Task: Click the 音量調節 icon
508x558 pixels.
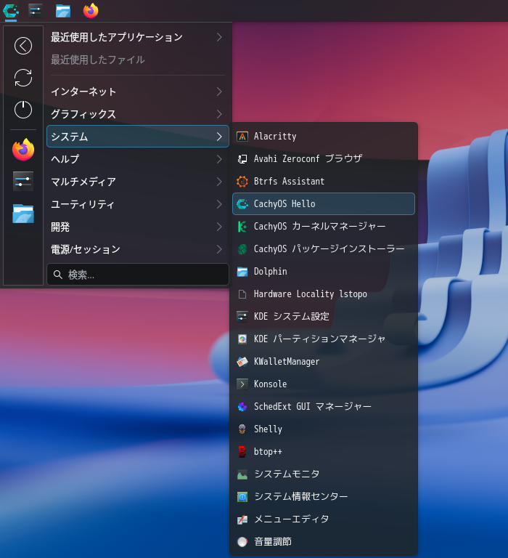Action: tap(242, 541)
